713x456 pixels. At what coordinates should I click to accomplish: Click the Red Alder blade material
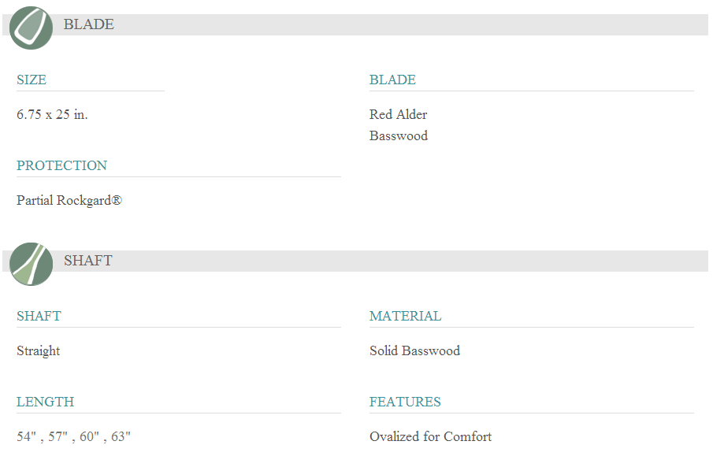398,114
